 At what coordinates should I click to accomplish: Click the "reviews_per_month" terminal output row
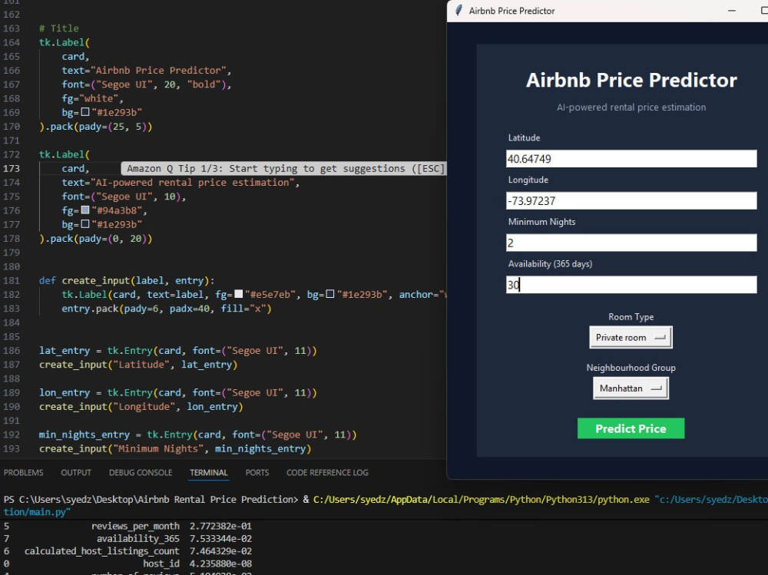coord(127,526)
